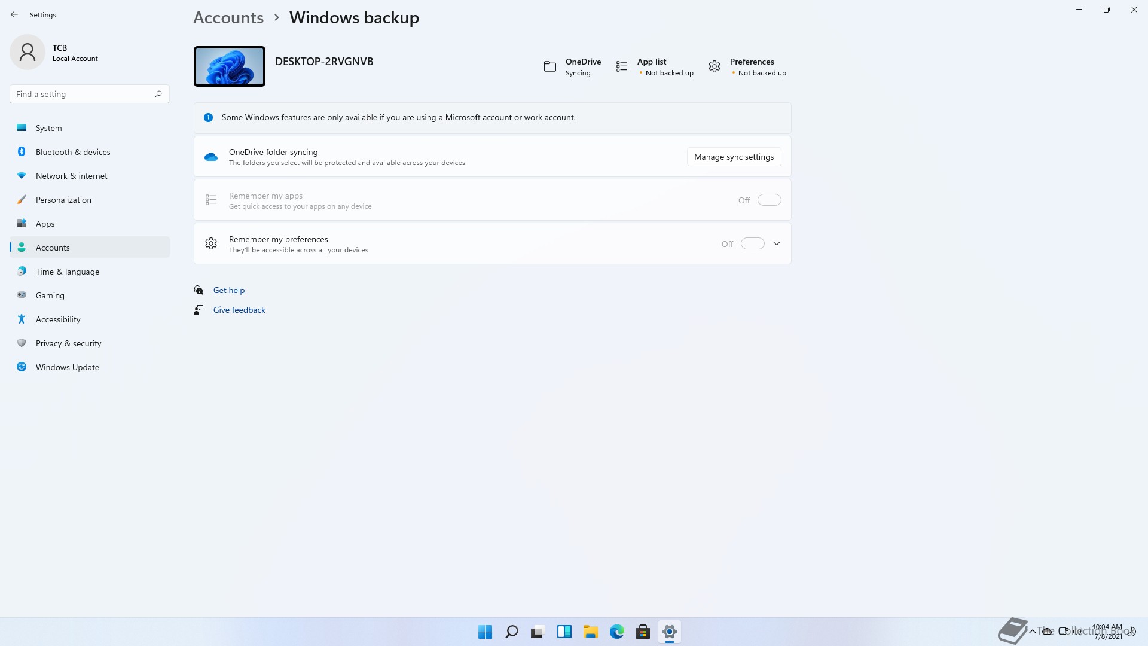
Task: Click the DESKTOP-2RVGNVB wallpaper thumbnail
Action: pyautogui.click(x=230, y=66)
